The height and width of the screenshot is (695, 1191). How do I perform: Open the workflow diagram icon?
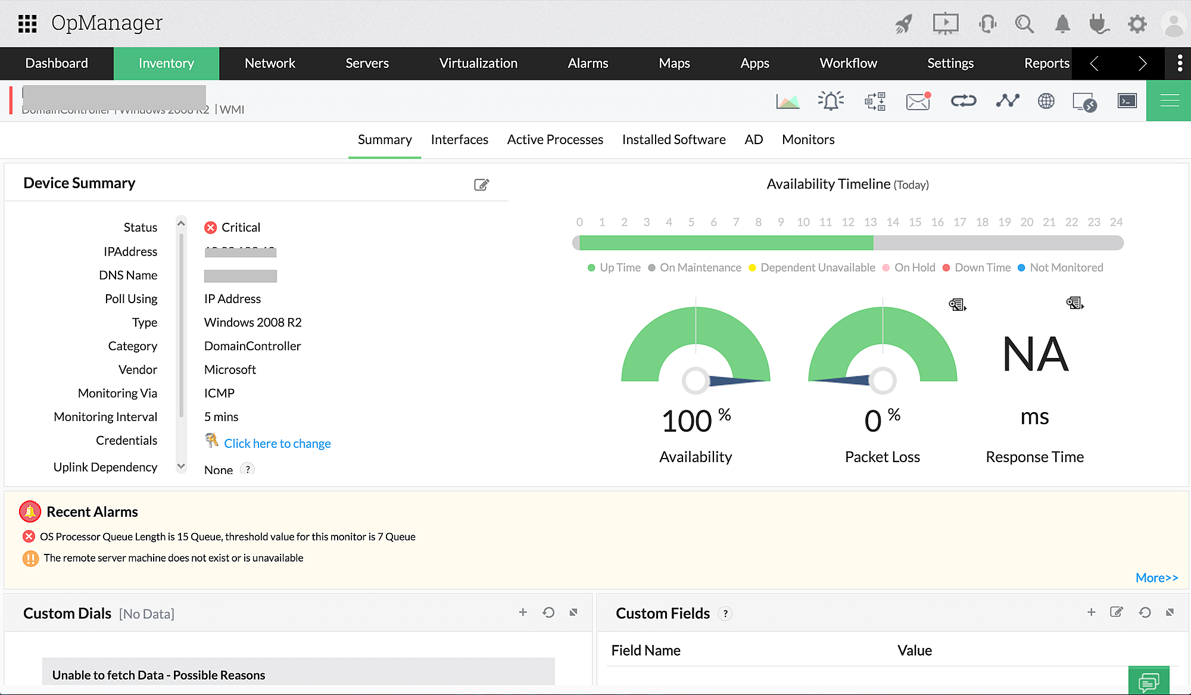pyautogui.click(x=875, y=101)
